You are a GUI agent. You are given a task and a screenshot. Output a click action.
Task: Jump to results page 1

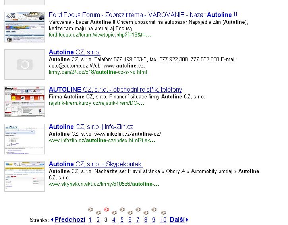(x=90, y=220)
